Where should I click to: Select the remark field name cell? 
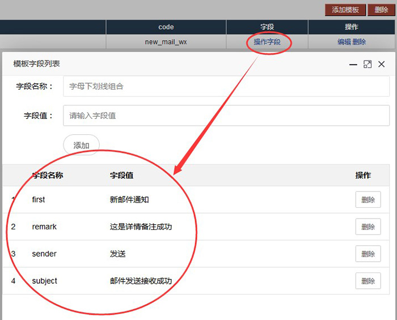[x=44, y=227]
